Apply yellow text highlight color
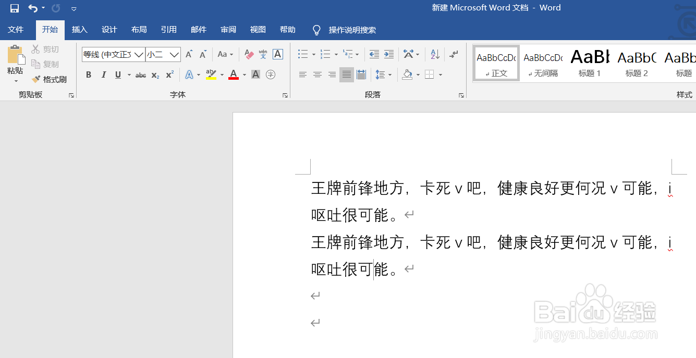 pyautogui.click(x=211, y=75)
